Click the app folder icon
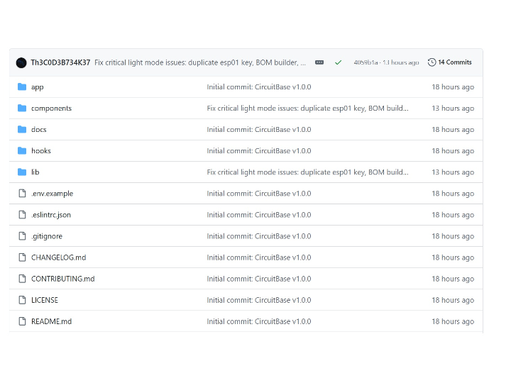This screenshot has height=383, width=511. point(21,87)
